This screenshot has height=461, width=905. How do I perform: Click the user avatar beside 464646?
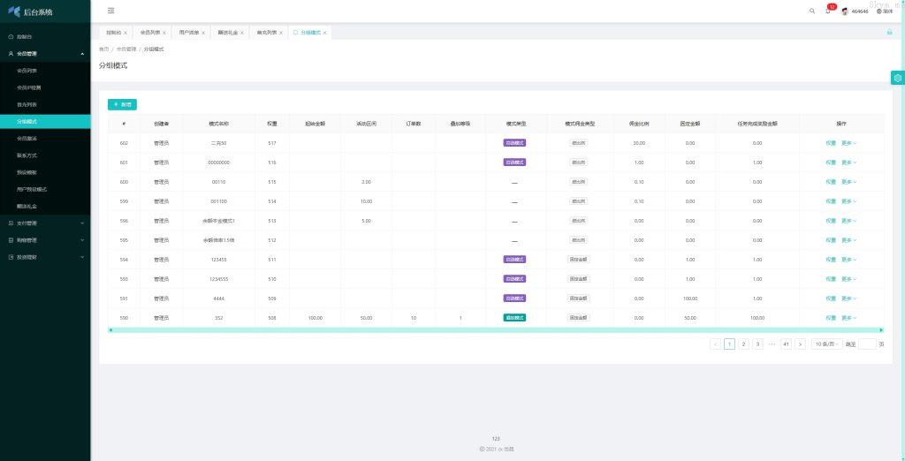point(845,11)
